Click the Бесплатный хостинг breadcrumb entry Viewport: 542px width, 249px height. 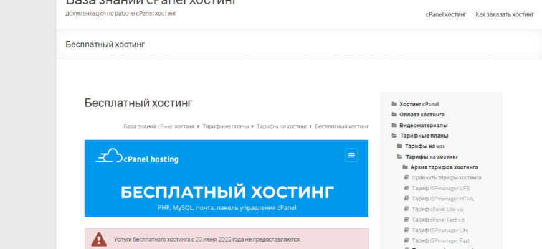pos(341,126)
